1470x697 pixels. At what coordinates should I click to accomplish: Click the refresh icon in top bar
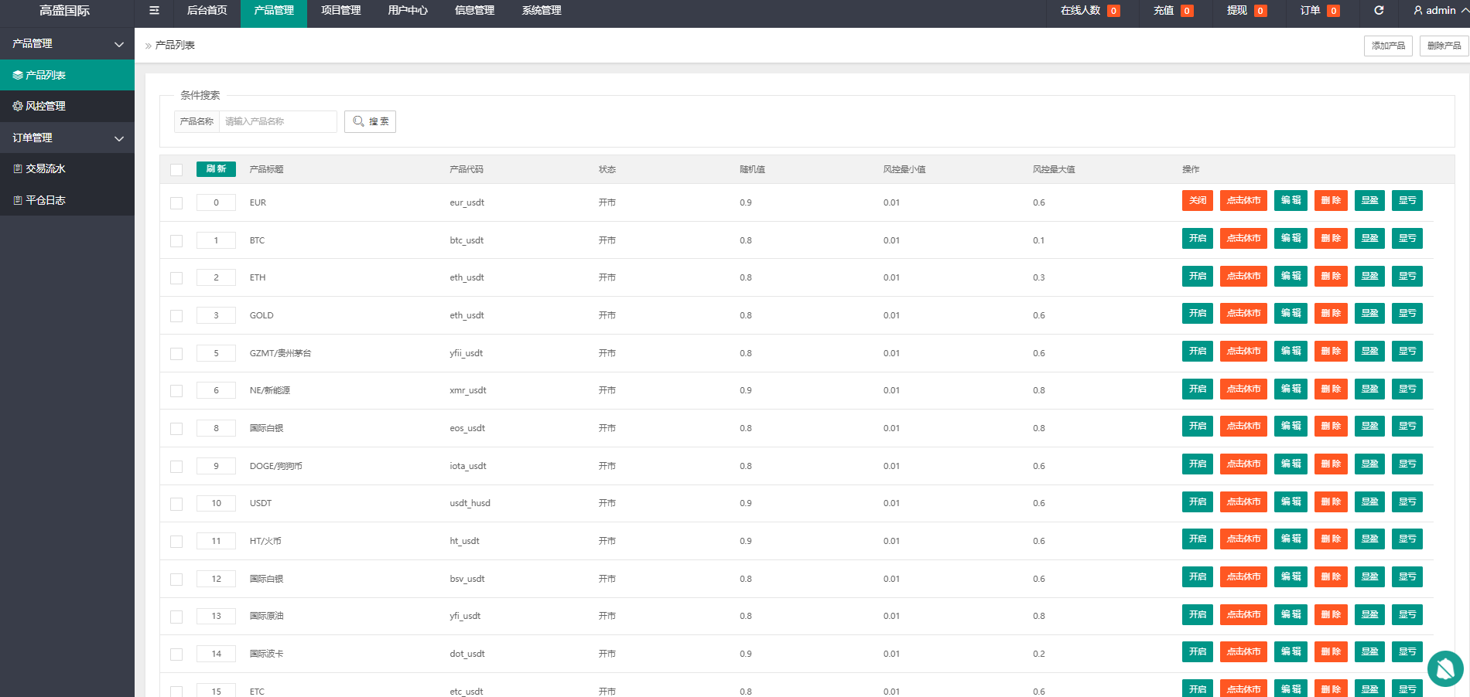coord(1379,11)
